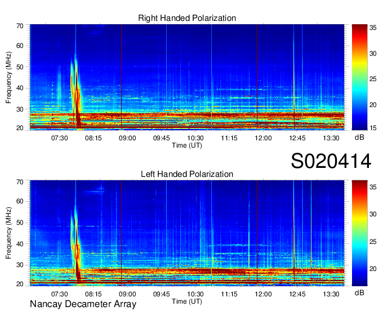383x311 pixels.
Task: Click top plot's 'Frequency (MHz)' axis label
Action: click(x=8, y=77)
